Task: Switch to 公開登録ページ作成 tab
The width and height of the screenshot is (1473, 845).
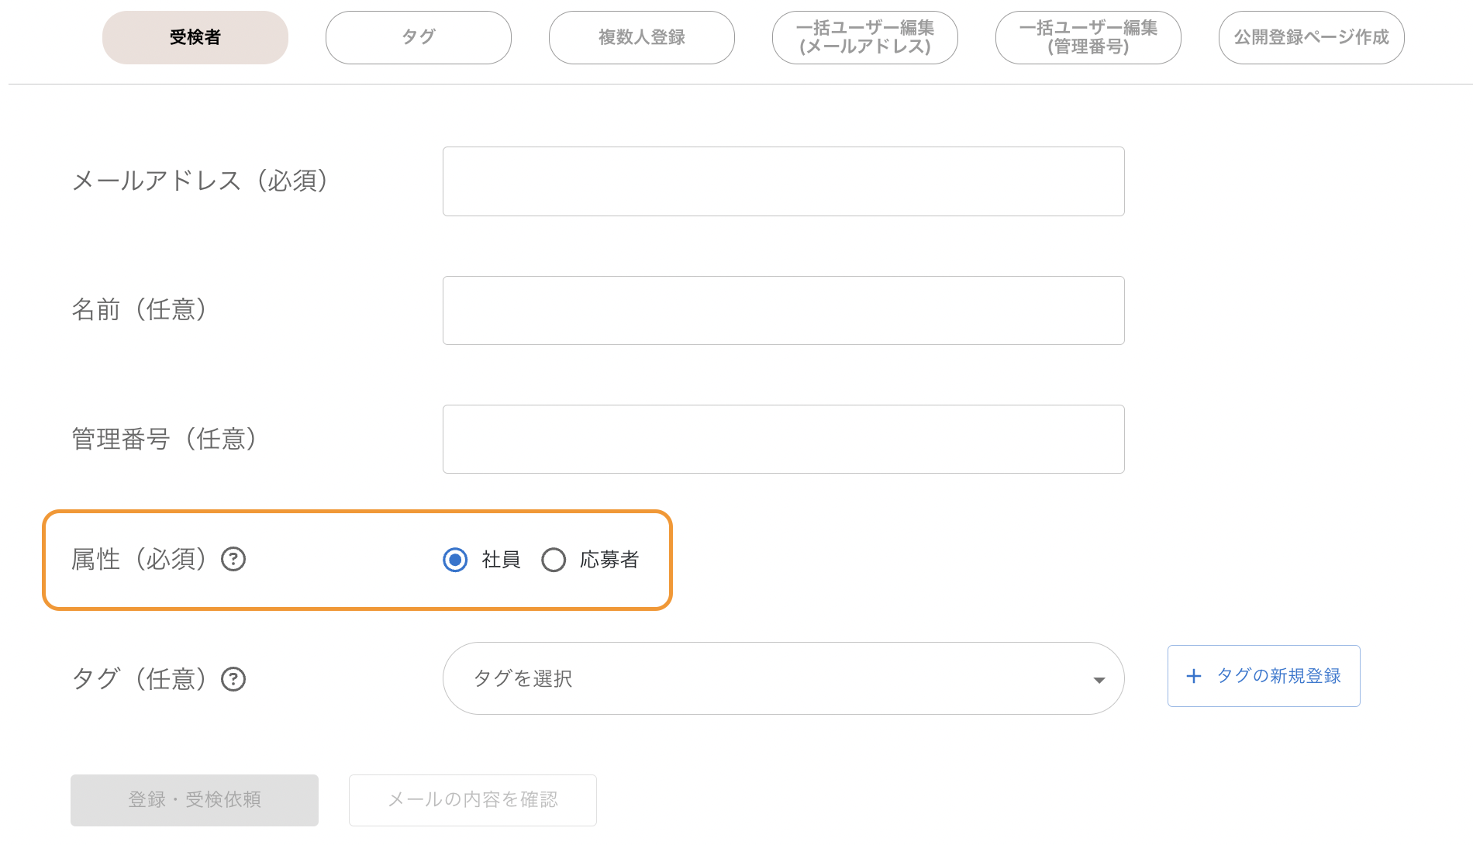Action: [1312, 37]
